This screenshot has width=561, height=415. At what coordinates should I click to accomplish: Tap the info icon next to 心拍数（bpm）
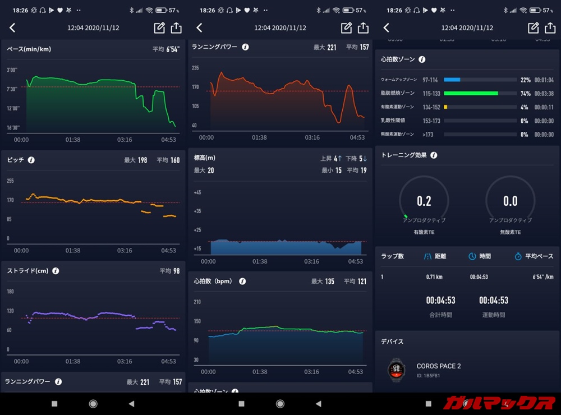pyautogui.click(x=242, y=281)
